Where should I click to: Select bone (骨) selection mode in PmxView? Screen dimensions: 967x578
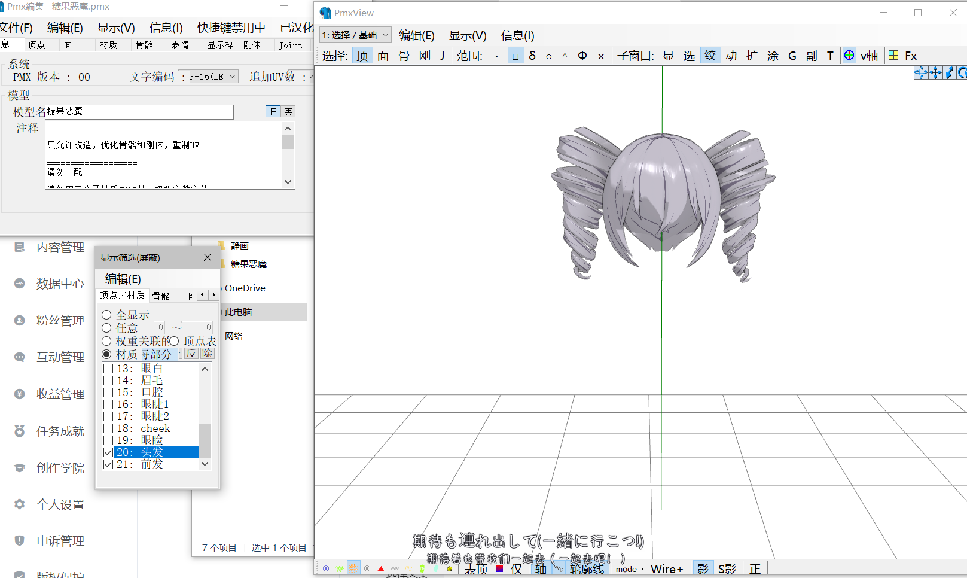click(x=404, y=56)
